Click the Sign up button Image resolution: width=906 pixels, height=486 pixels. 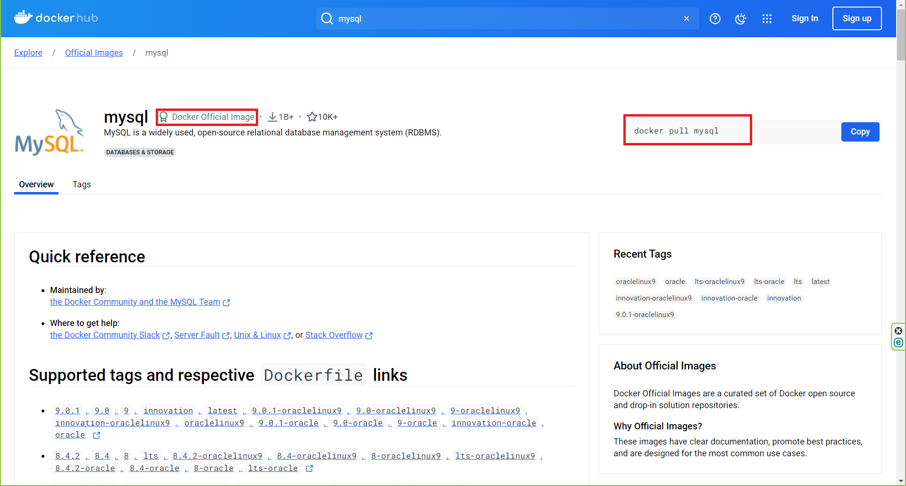click(856, 18)
